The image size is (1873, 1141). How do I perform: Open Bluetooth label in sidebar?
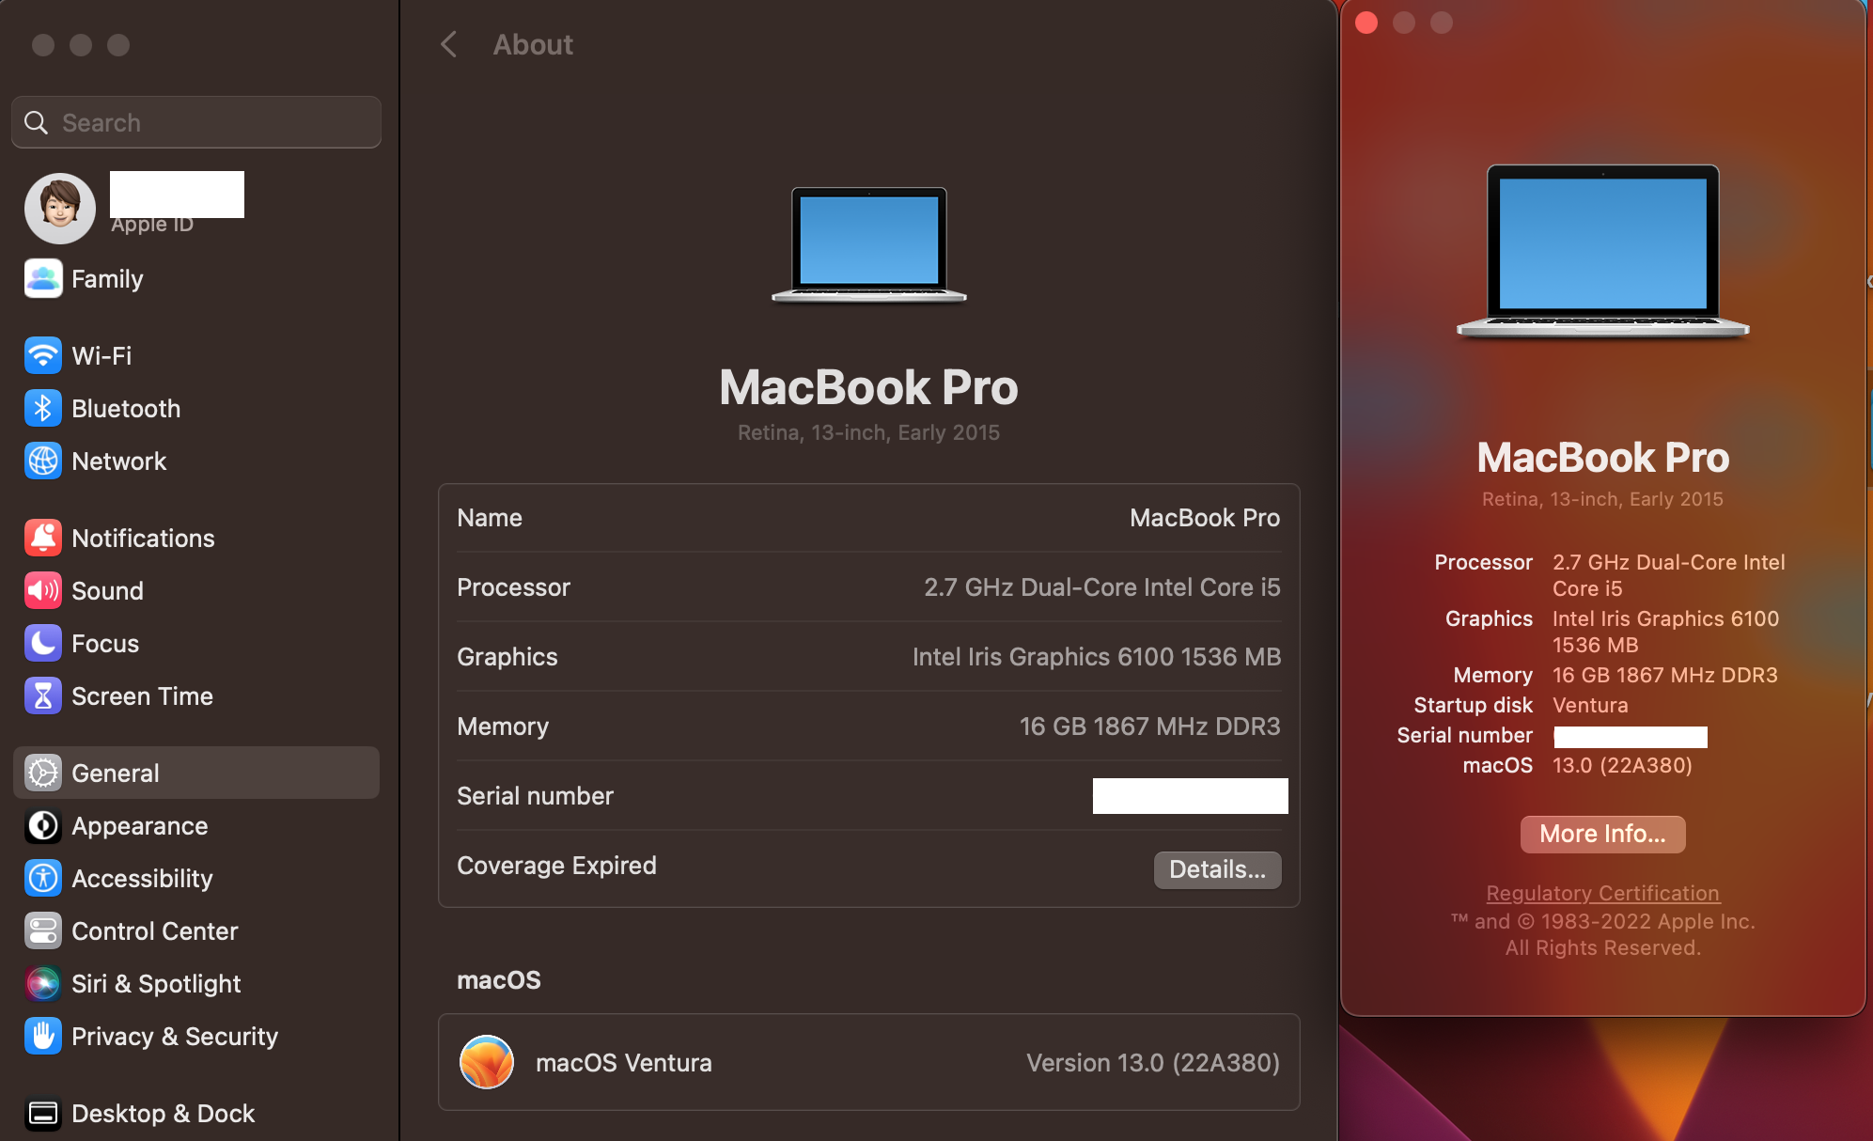(126, 409)
